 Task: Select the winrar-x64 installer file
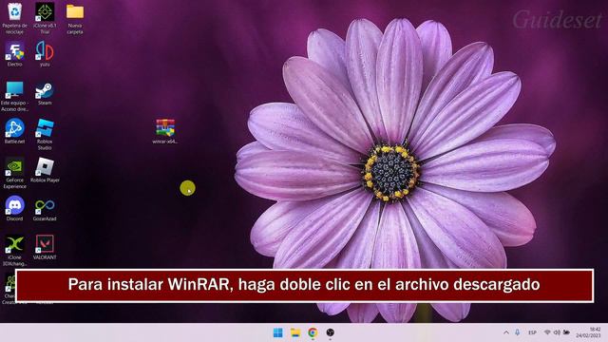tap(165, 131)
